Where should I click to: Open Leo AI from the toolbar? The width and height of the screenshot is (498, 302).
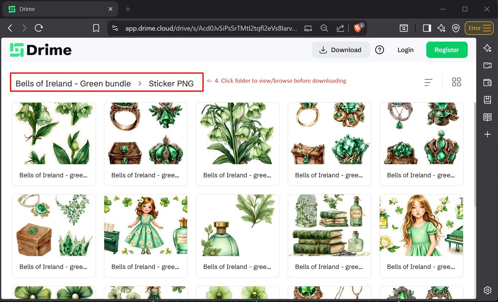[442, 28]
